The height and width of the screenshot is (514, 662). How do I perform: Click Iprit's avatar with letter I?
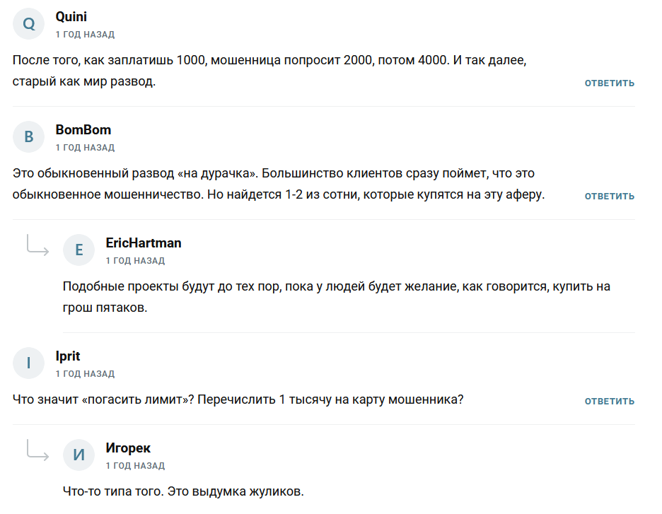(29, 363)
